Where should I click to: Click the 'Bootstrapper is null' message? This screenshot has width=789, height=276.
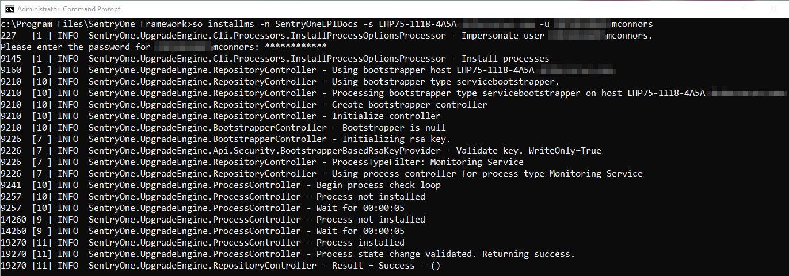click(x=394, y=128)
